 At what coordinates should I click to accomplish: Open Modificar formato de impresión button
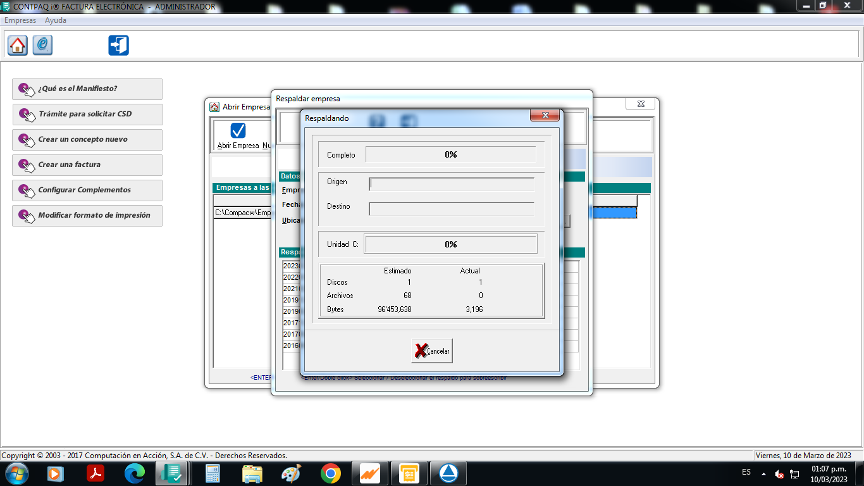(x=87, y=216)
